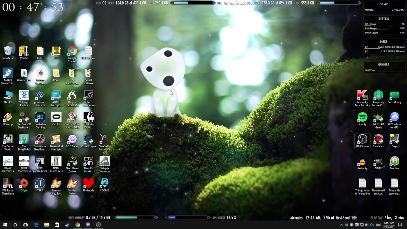Viewport: 407px width, 229px height.
Task: Launch WinZip from the desktop
Action: 24,53
